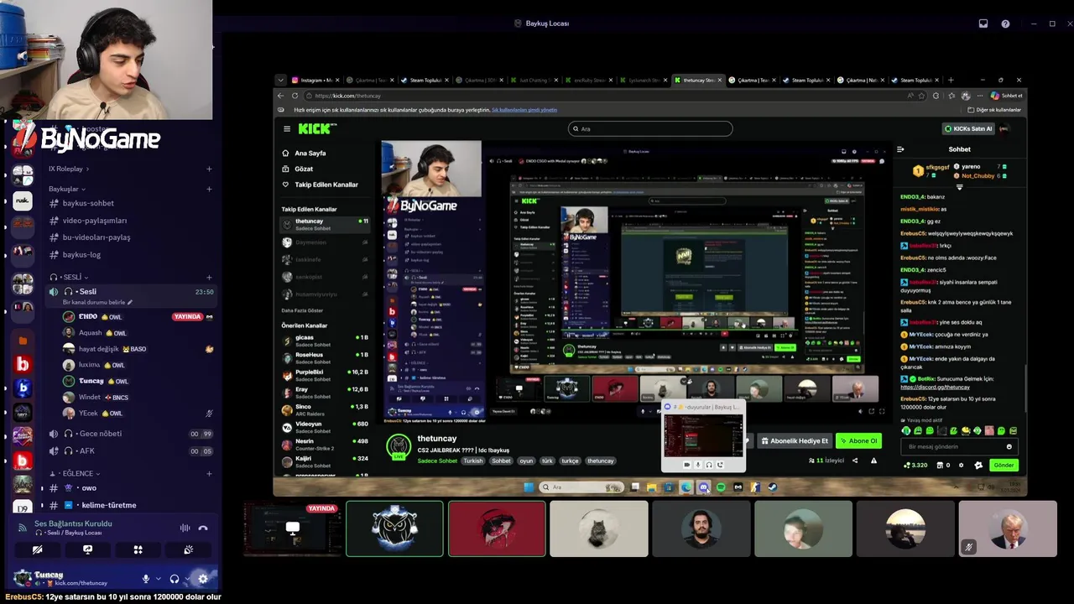Collapse the Baykuşlar category
This screenshot has height=604, width=1074.
coord(67,189)
